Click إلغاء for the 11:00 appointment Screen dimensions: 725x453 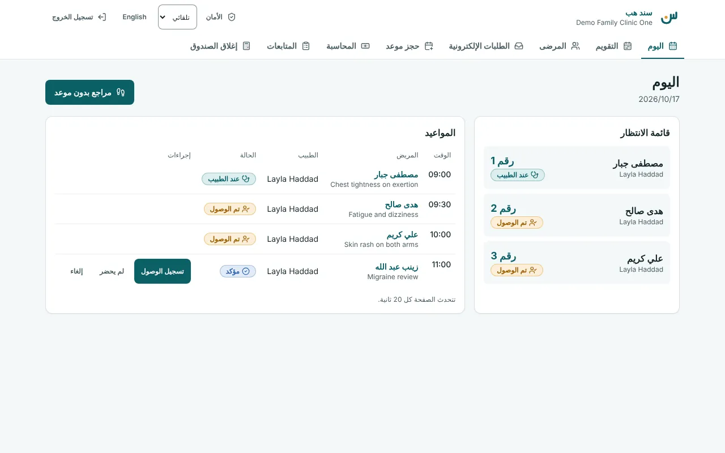(x=76, y=271)
